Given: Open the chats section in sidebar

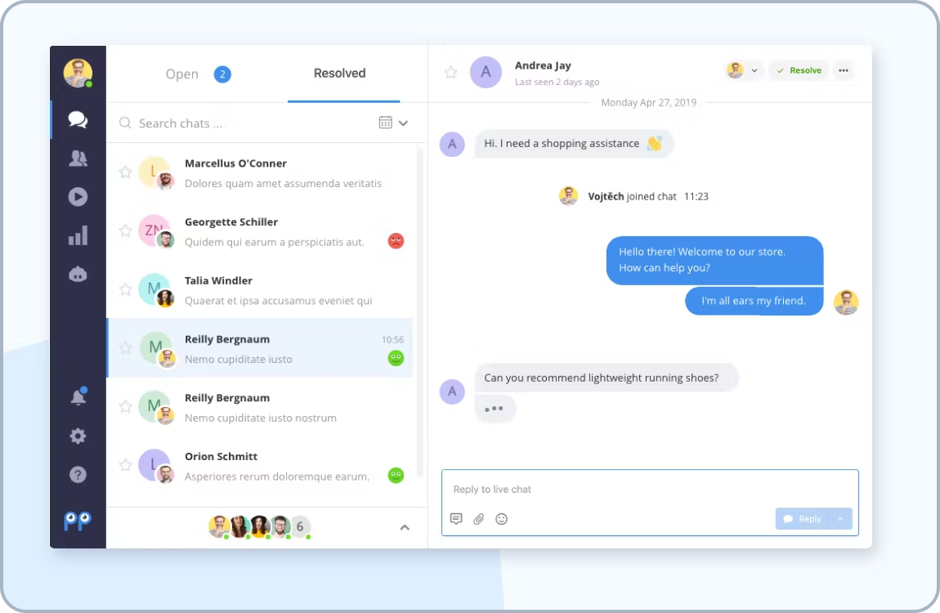Looking at the screenshot, I should [78, 119].
